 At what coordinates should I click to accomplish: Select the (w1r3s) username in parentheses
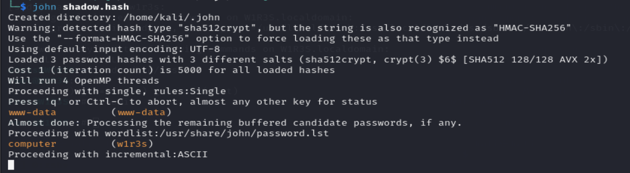tap(132, 144)
